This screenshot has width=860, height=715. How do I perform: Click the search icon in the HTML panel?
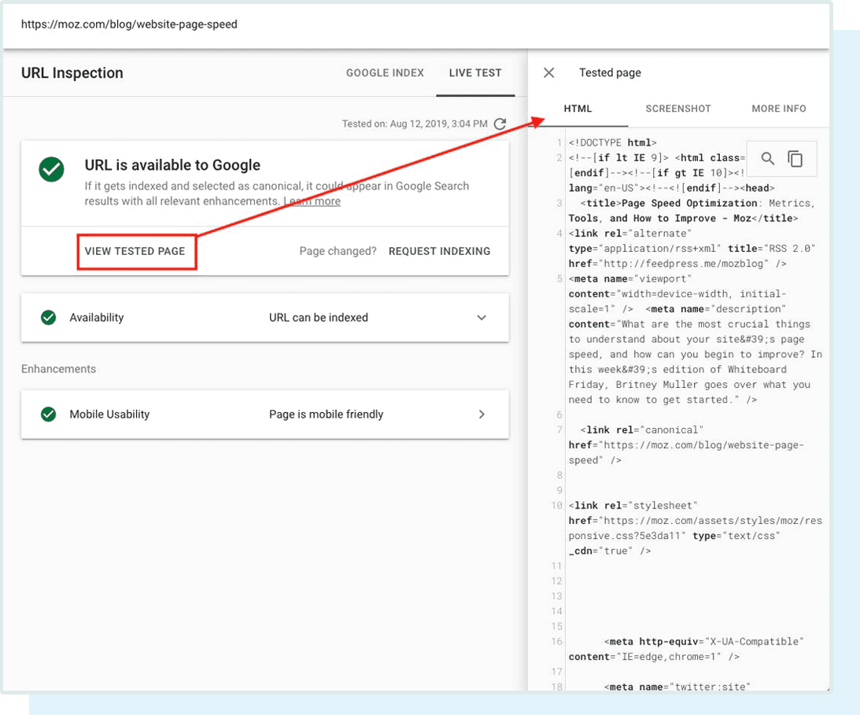[766, 158]
